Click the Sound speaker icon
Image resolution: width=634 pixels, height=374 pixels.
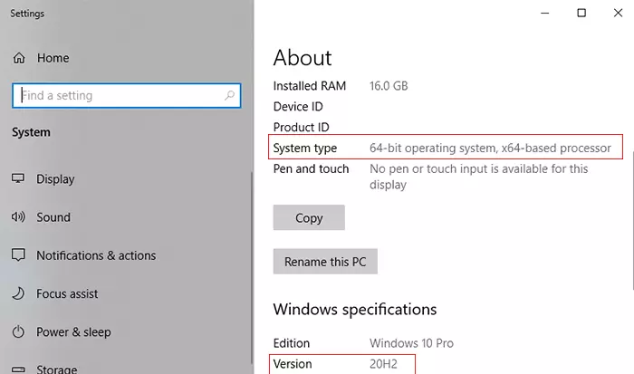click(x=18, y=217)
